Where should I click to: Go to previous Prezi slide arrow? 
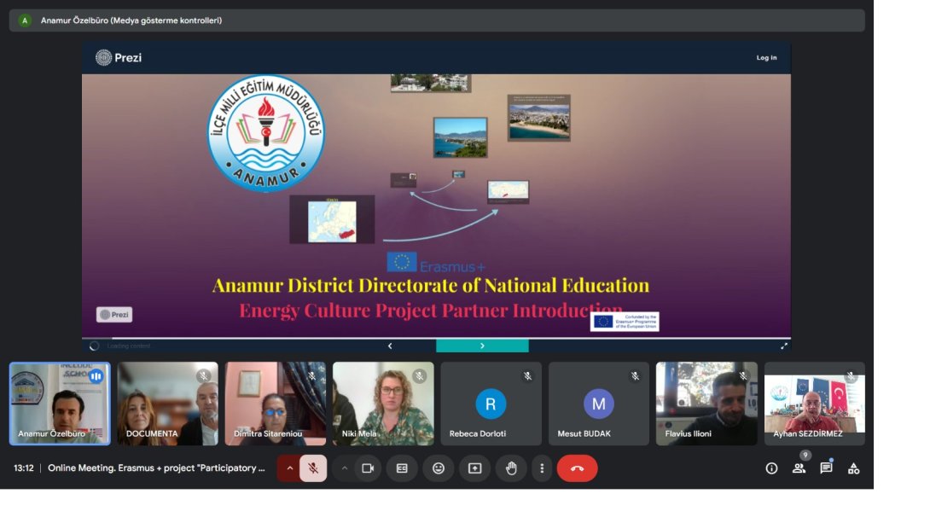390,346
